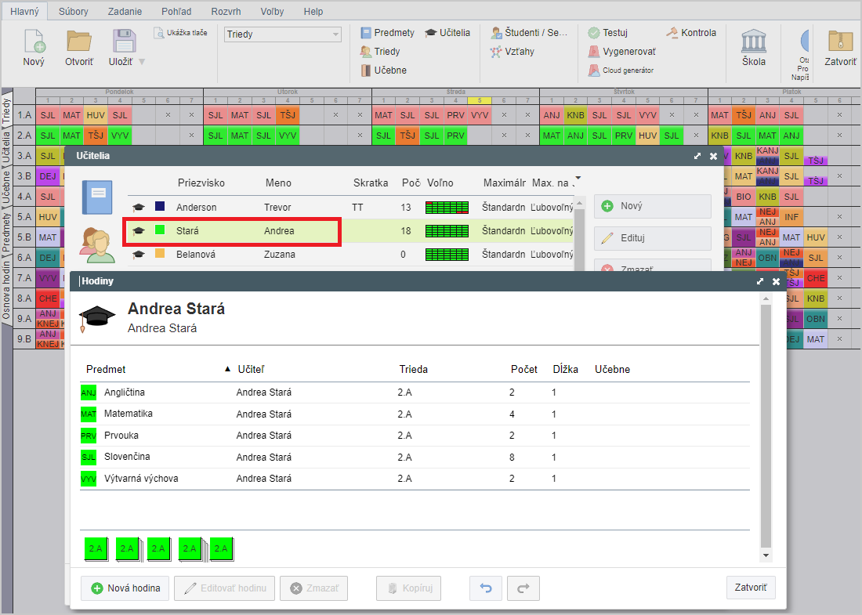Click the teachers group icon in Učitelia dialog
The height and width of the screenshot is (615, 862).
tap(97, 246)
